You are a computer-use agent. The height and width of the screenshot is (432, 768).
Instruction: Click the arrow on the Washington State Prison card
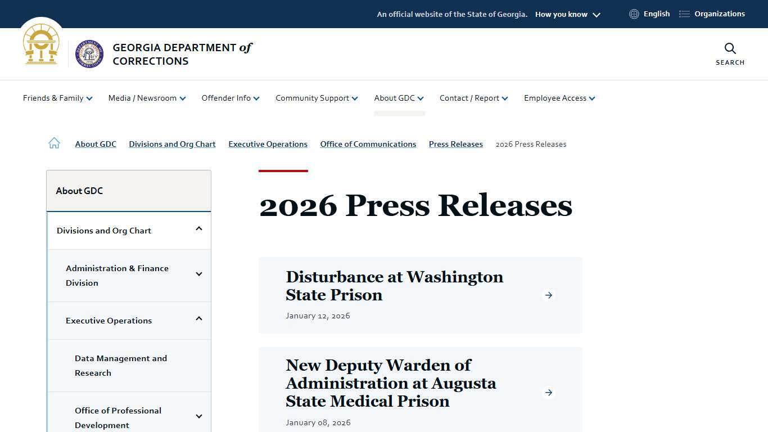tap(548, 295)
